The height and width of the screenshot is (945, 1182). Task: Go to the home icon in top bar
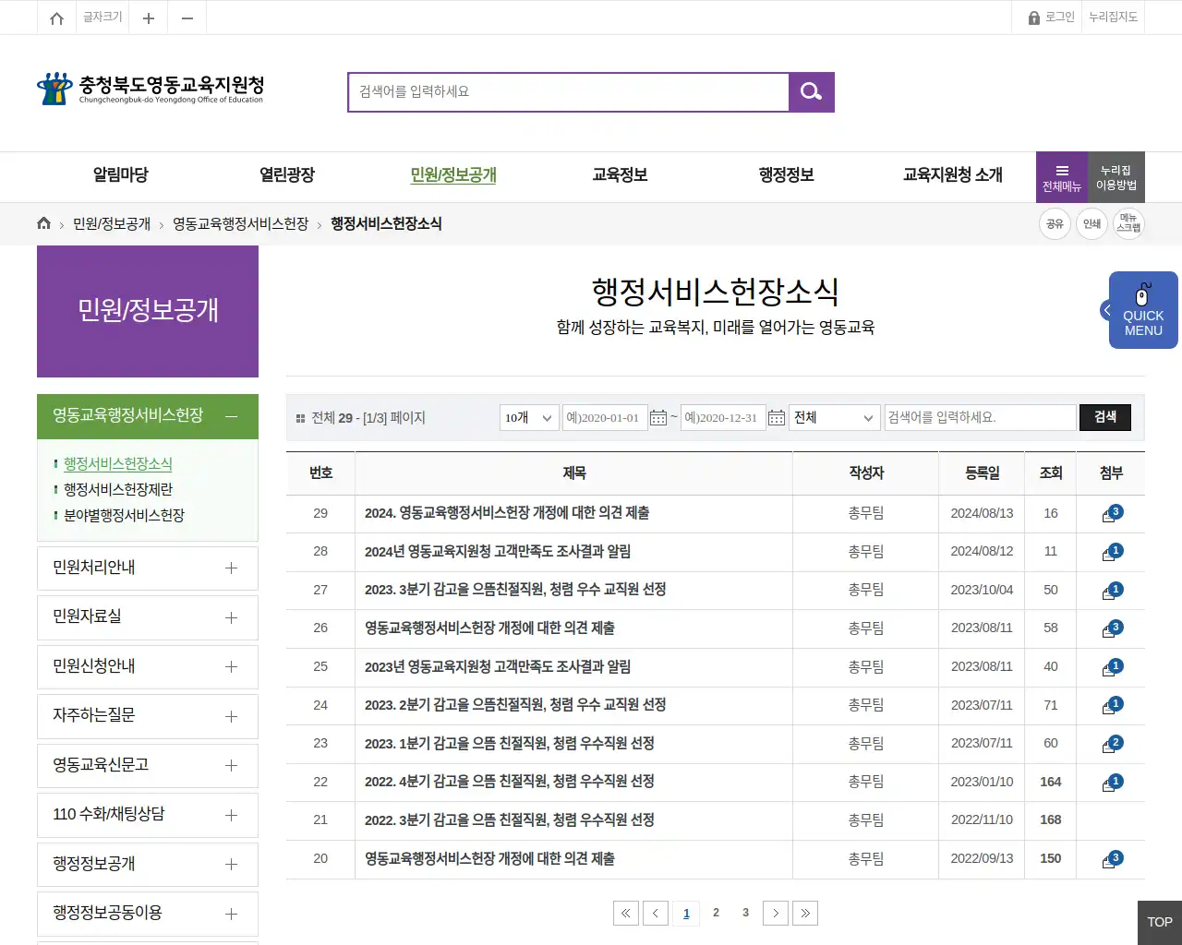coord(56,18)
